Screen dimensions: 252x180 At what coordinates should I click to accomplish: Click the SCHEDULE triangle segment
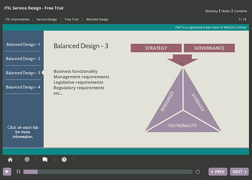198,102
